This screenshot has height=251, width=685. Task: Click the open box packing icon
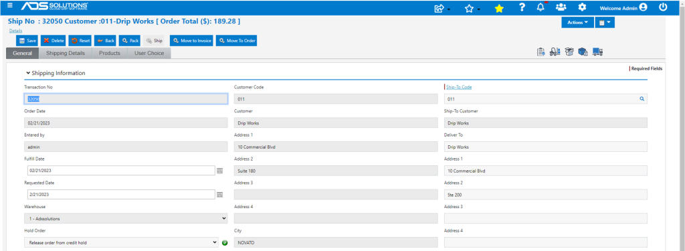(569, 52)
